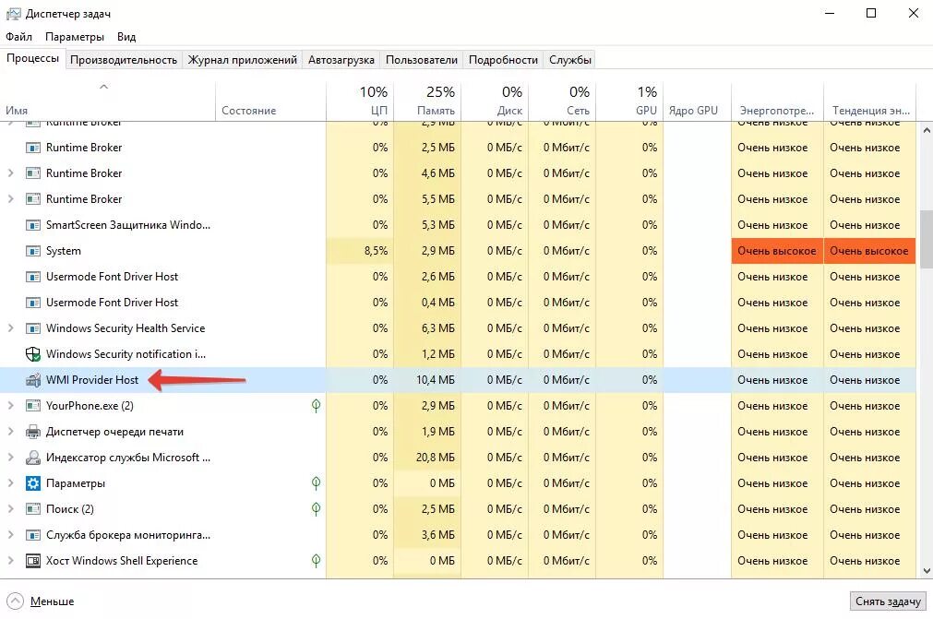Expand Windows Security Health Service
This screenshot has height=619, width=933.
pos(11,328)
